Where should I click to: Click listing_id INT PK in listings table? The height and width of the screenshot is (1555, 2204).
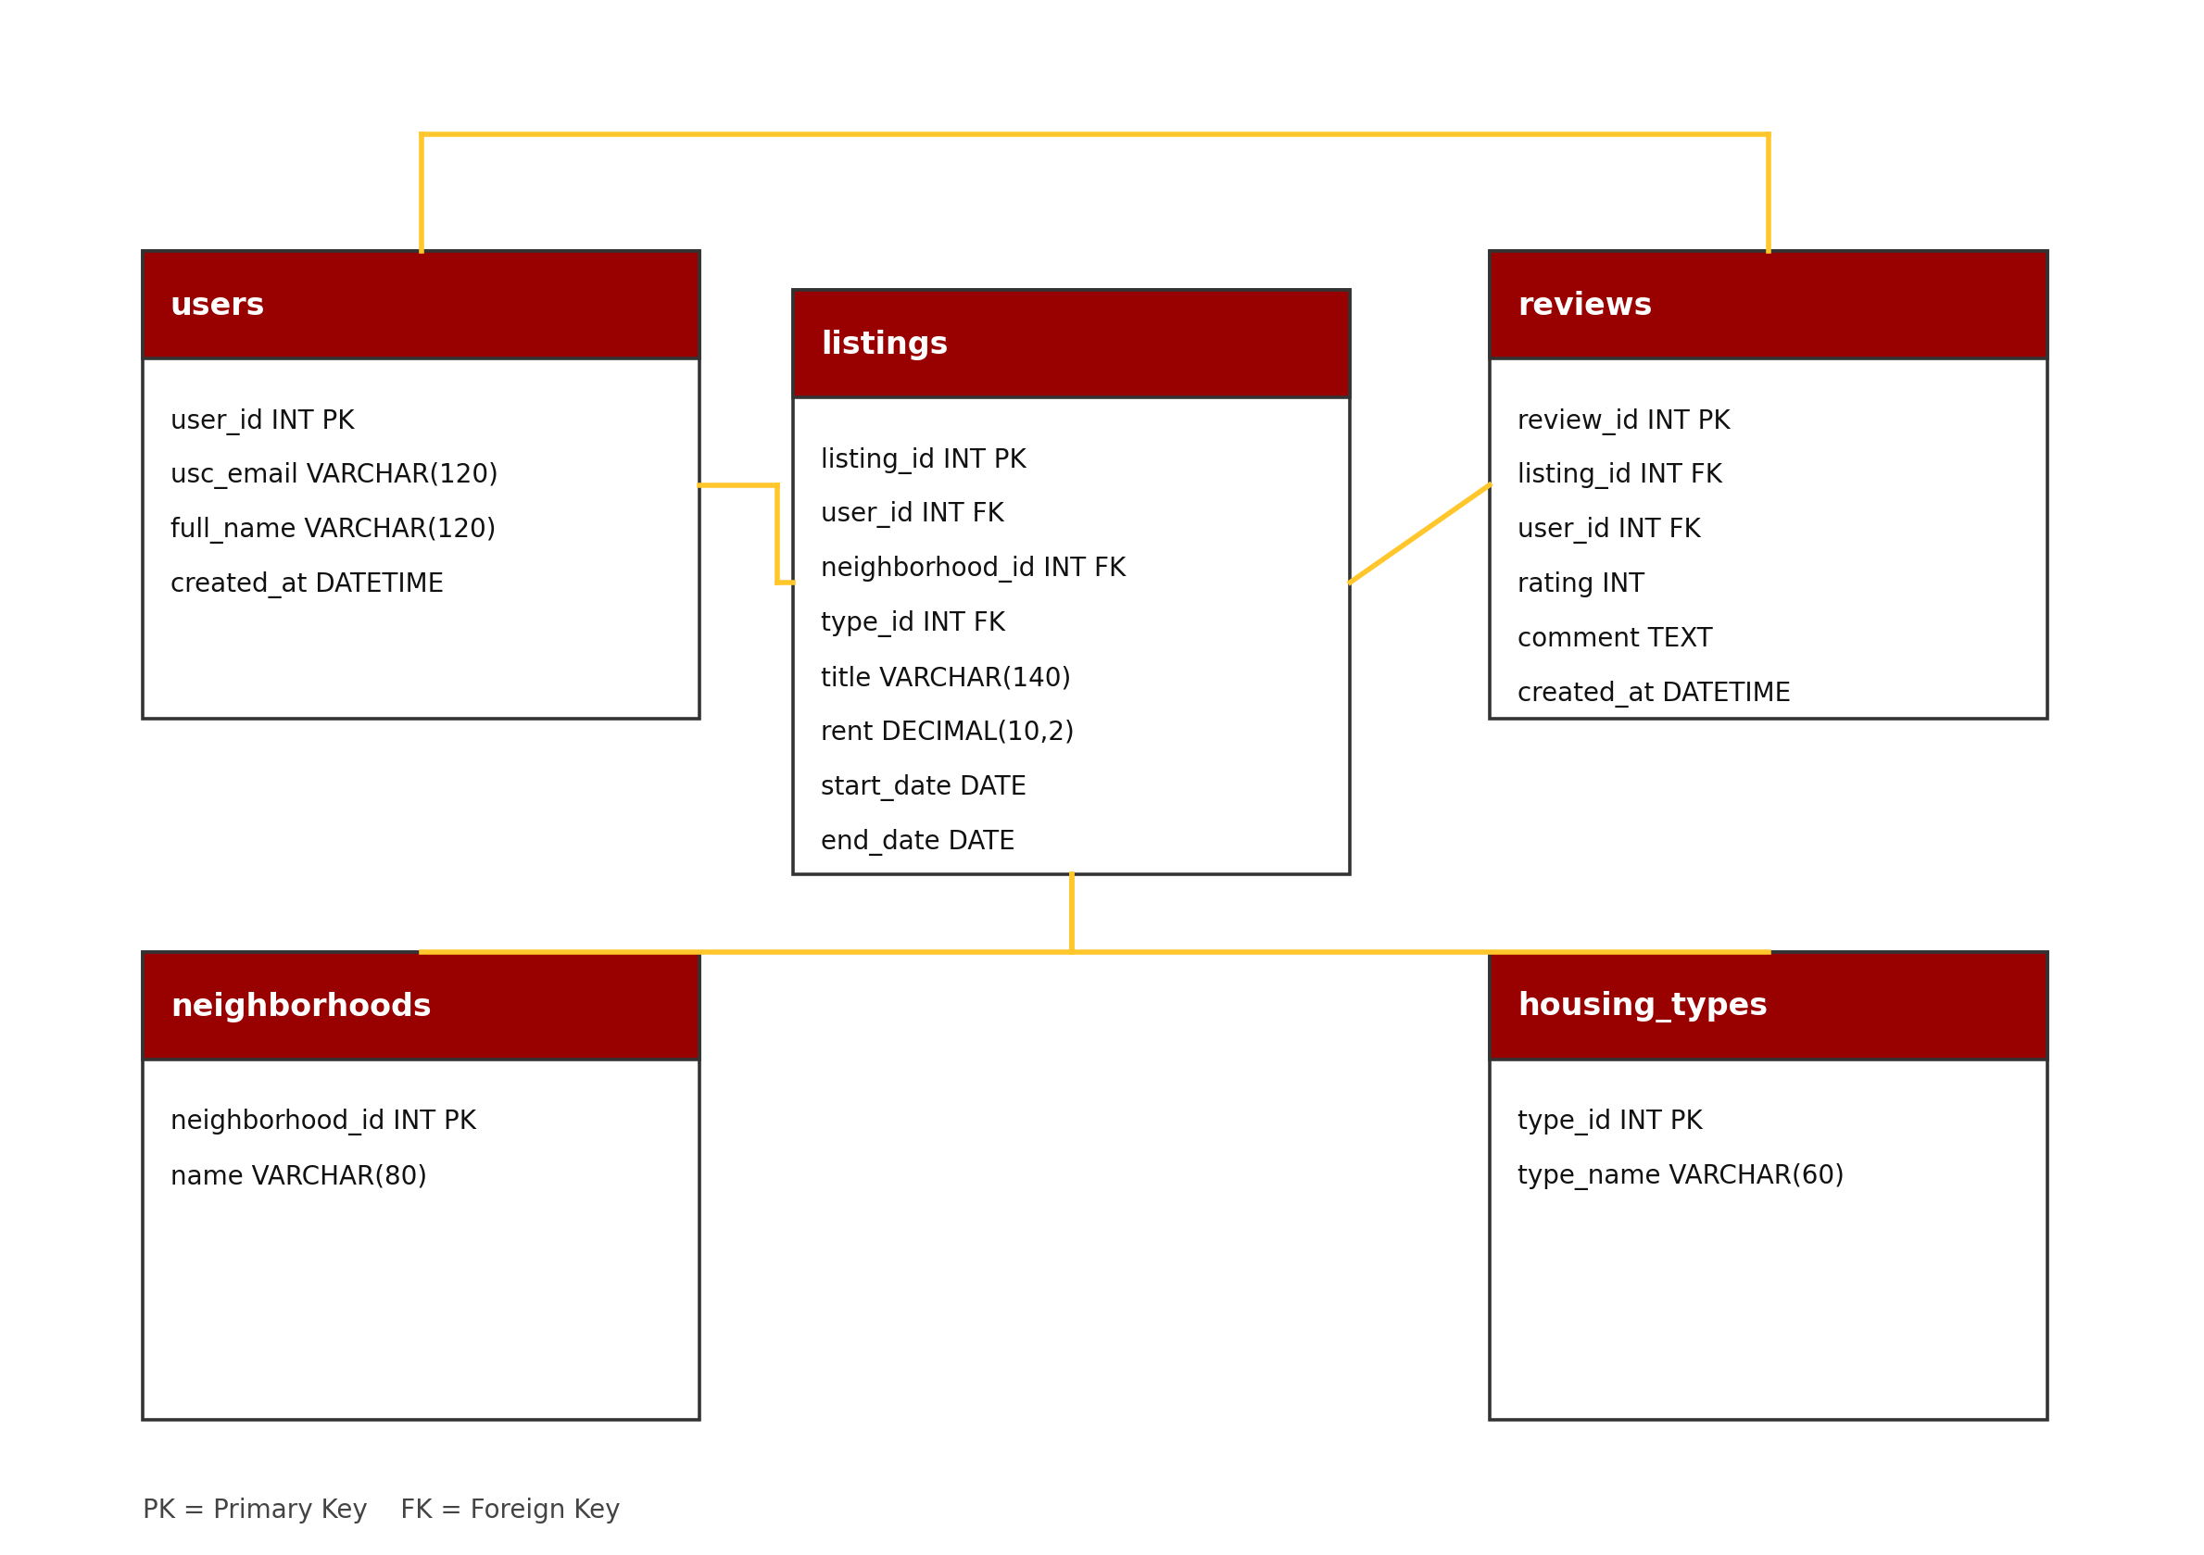923,459
